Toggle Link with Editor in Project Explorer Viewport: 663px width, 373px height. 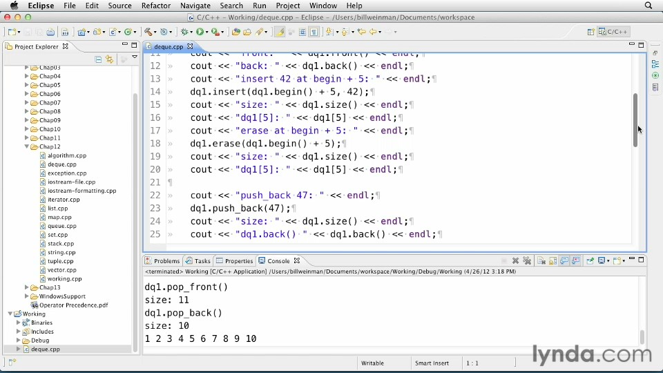point(110,59)
